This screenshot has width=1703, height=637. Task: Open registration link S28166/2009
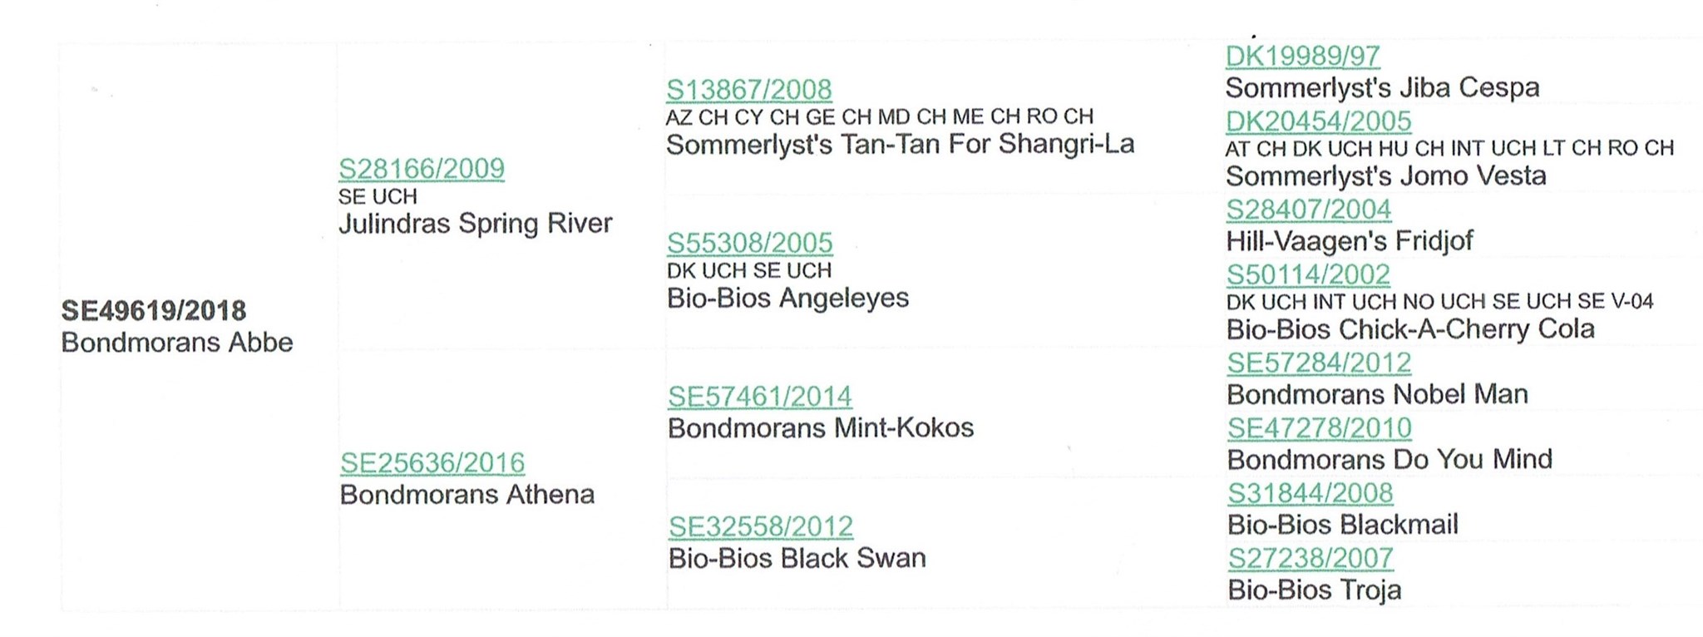(x=422, y=169)
